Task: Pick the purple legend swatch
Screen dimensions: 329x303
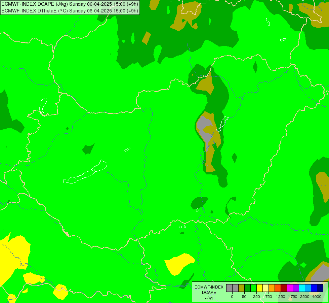Action: pyautogui.click(x=296, y=288)
